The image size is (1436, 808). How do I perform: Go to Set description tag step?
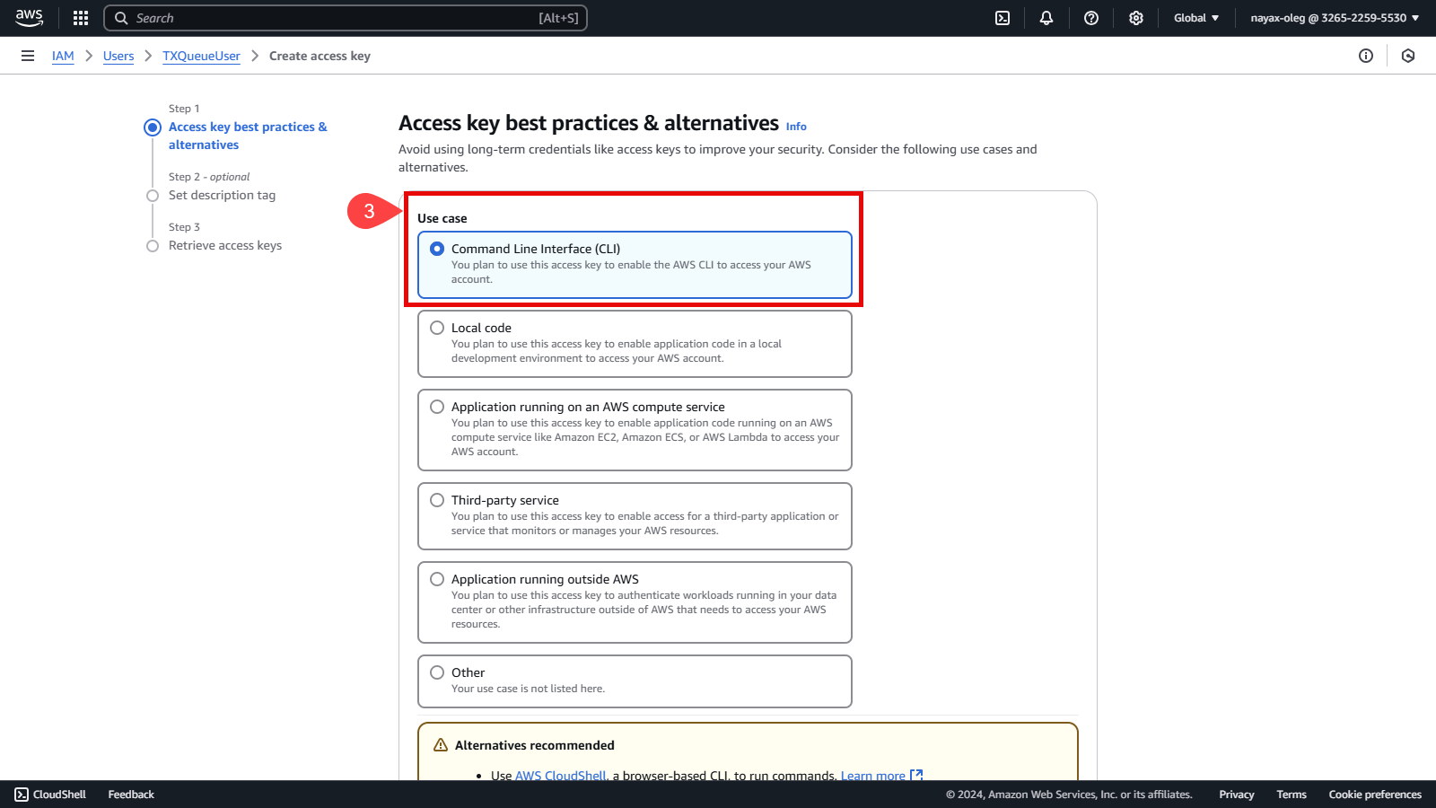pyautogui.click(x=222, y=195)
